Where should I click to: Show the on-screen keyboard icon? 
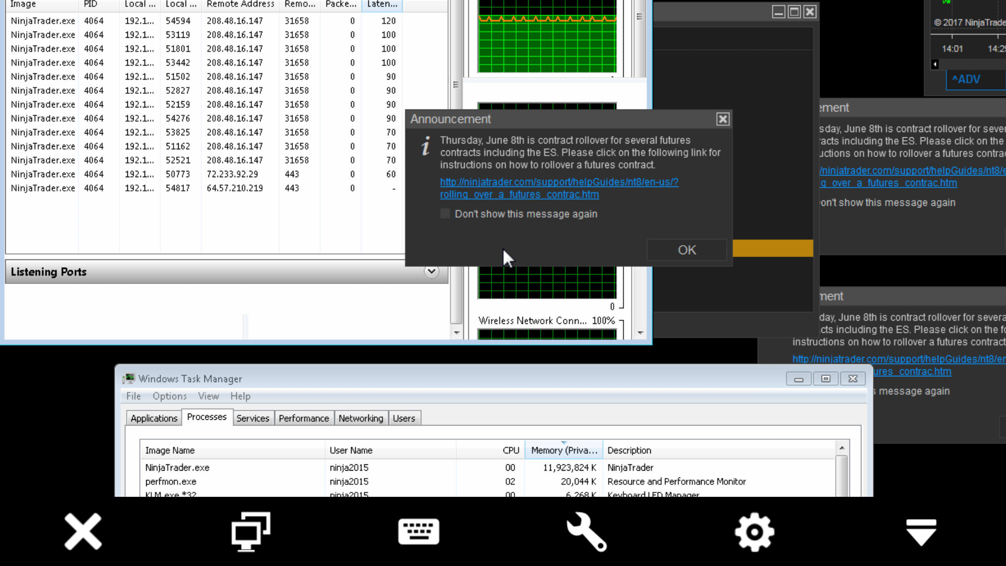click(x=418, y=531)
